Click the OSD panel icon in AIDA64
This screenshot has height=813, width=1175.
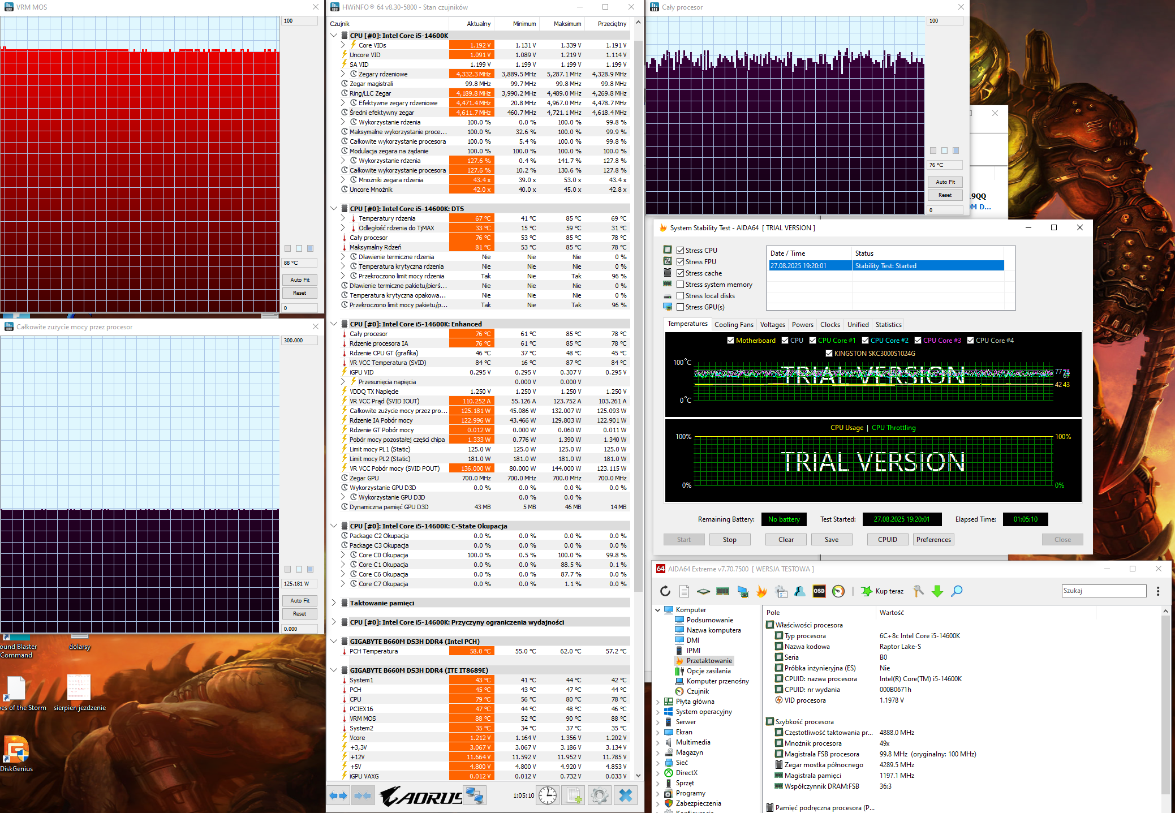[819, 591]
